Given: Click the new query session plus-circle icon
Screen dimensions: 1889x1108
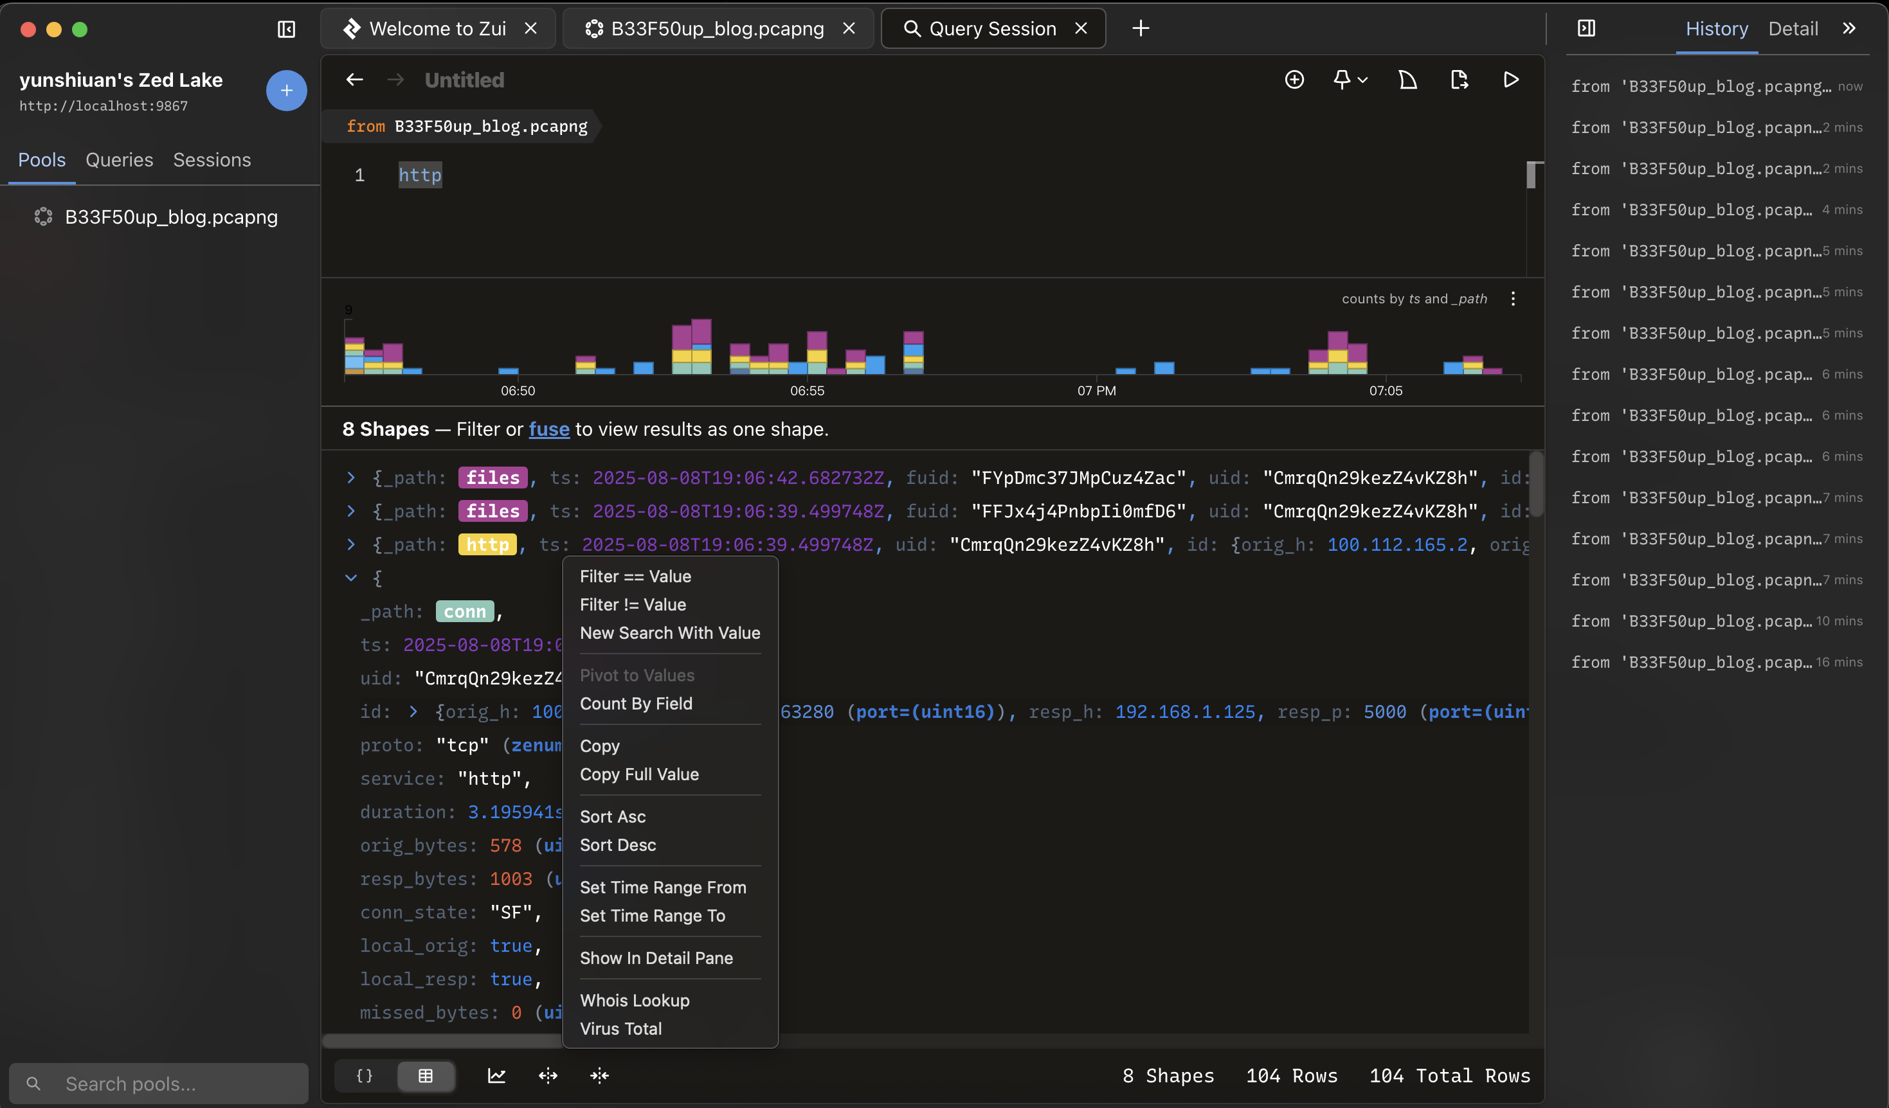Looking at the screenshot, I should pyautogui.click(x=1294, y=80).
